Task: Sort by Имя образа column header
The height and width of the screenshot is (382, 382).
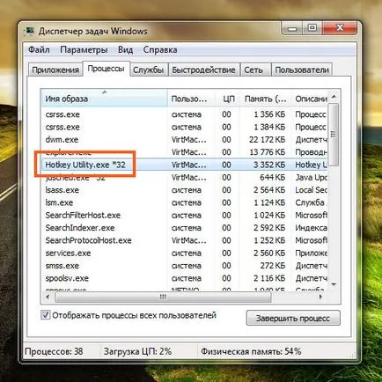Action: [x=104, y=99]
